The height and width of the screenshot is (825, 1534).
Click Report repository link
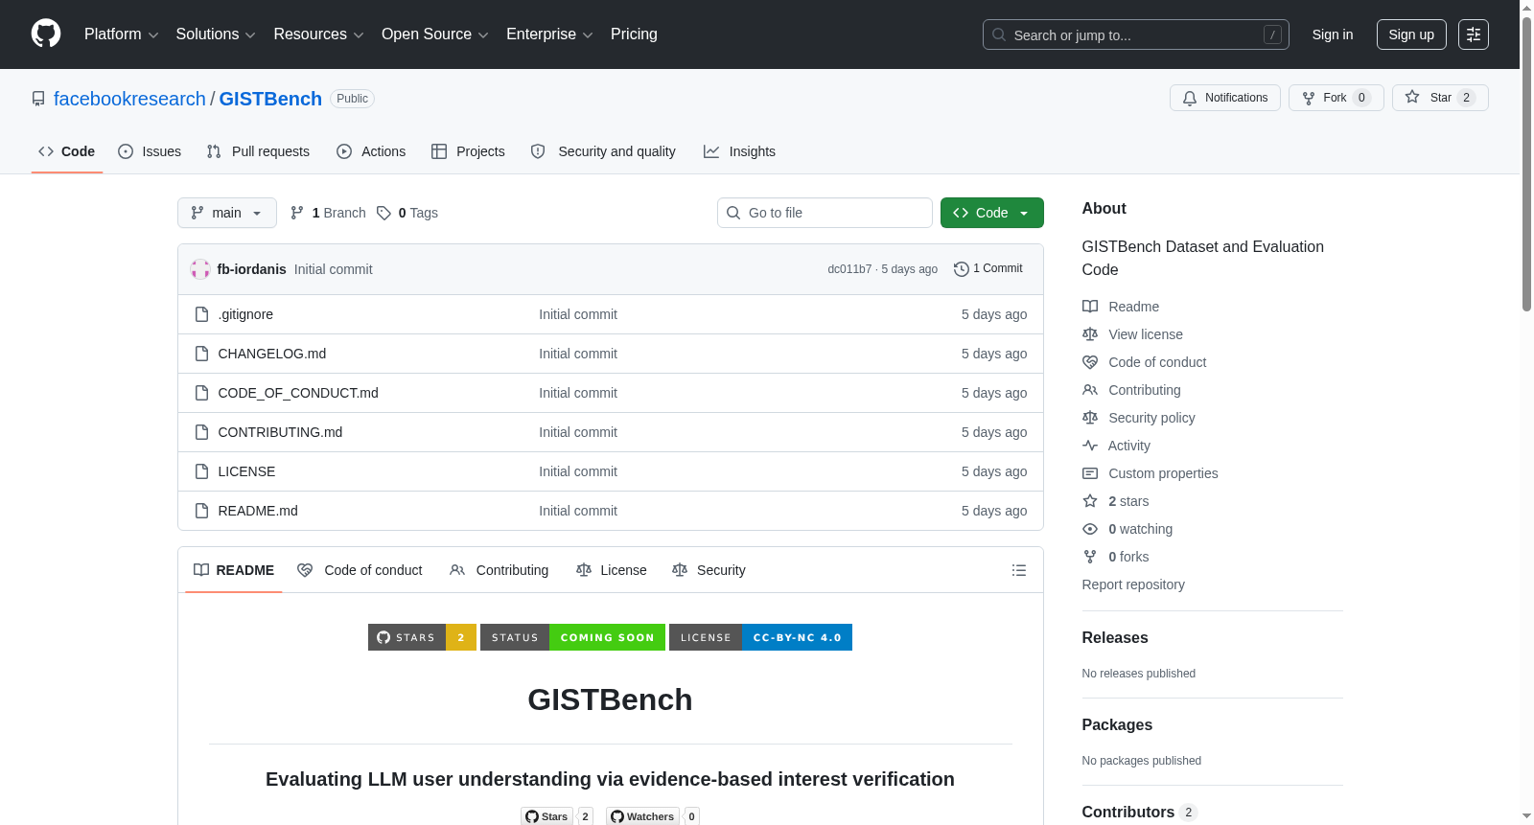tap(1133, 584)
